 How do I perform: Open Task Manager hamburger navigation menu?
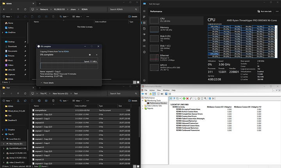[144, 11]
